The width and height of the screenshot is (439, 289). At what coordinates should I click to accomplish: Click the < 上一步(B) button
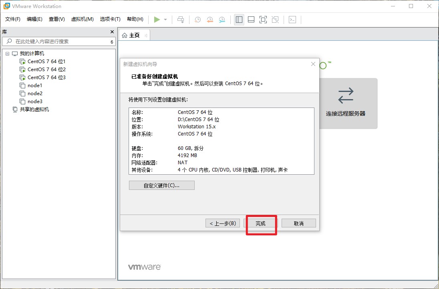tap(223, 223)
